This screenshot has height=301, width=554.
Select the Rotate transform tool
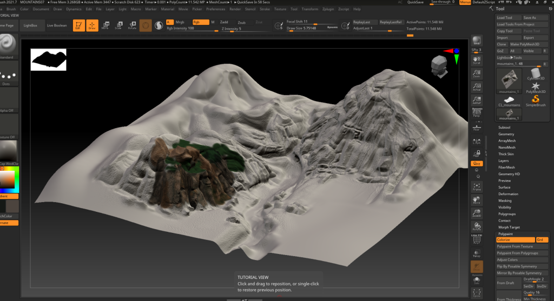tap(132, 25)
